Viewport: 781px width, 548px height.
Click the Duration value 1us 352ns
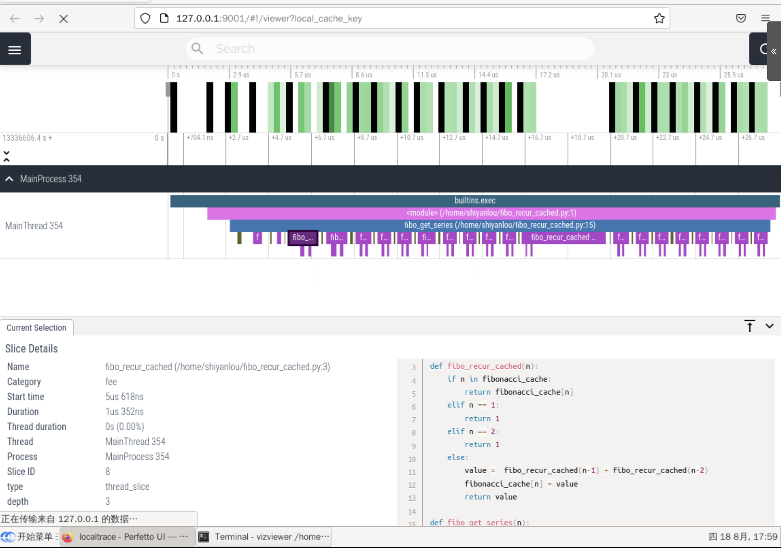click(x=124, y=412)
